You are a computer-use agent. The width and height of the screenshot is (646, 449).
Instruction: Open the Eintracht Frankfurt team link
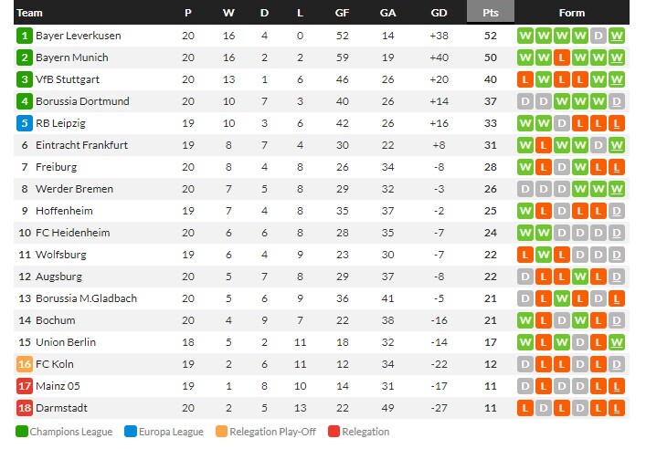pyautogui.click(x=81, y=145)
